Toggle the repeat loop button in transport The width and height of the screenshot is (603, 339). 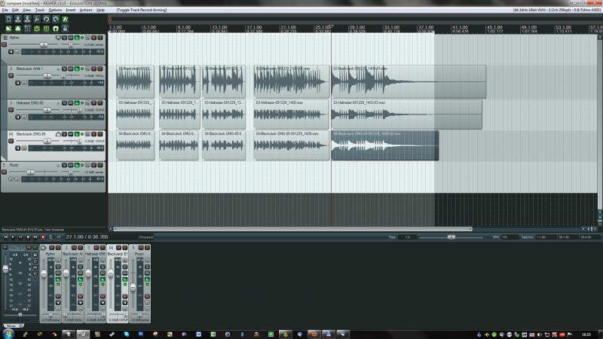[x=51, y=237]
